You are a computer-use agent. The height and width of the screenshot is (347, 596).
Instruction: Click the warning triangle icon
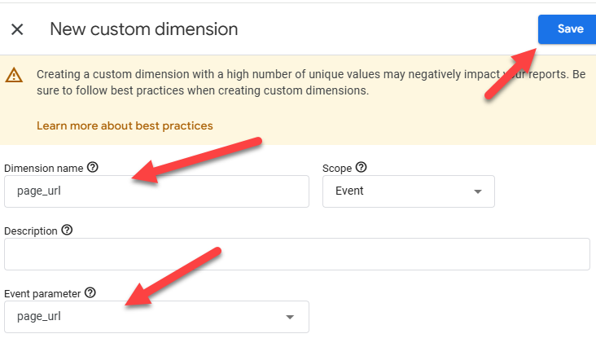(14, 75)
